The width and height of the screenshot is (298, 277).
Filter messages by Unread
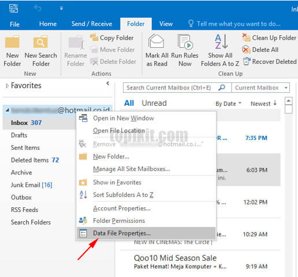point(154,103)
